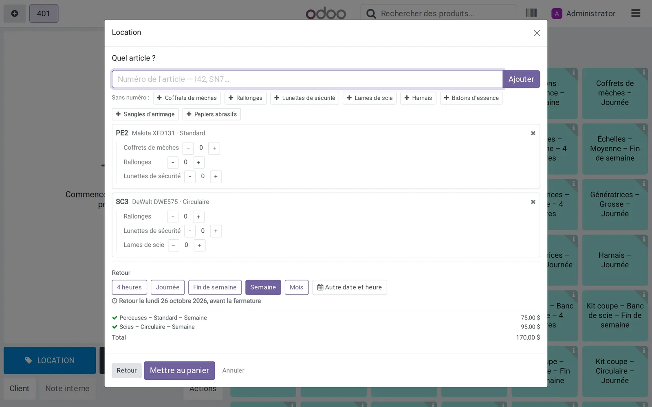Remove the SC3 DeWalt DWE575 article
652x407 pixels.
[533, 202]
